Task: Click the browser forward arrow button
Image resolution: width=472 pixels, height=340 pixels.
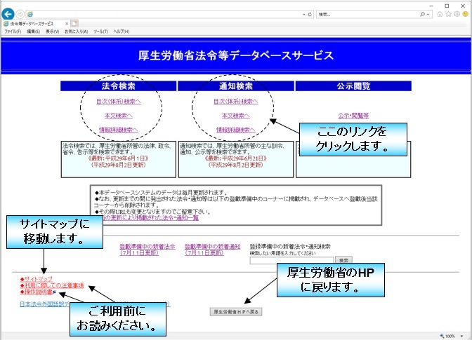Action: [x=20, y=14]
